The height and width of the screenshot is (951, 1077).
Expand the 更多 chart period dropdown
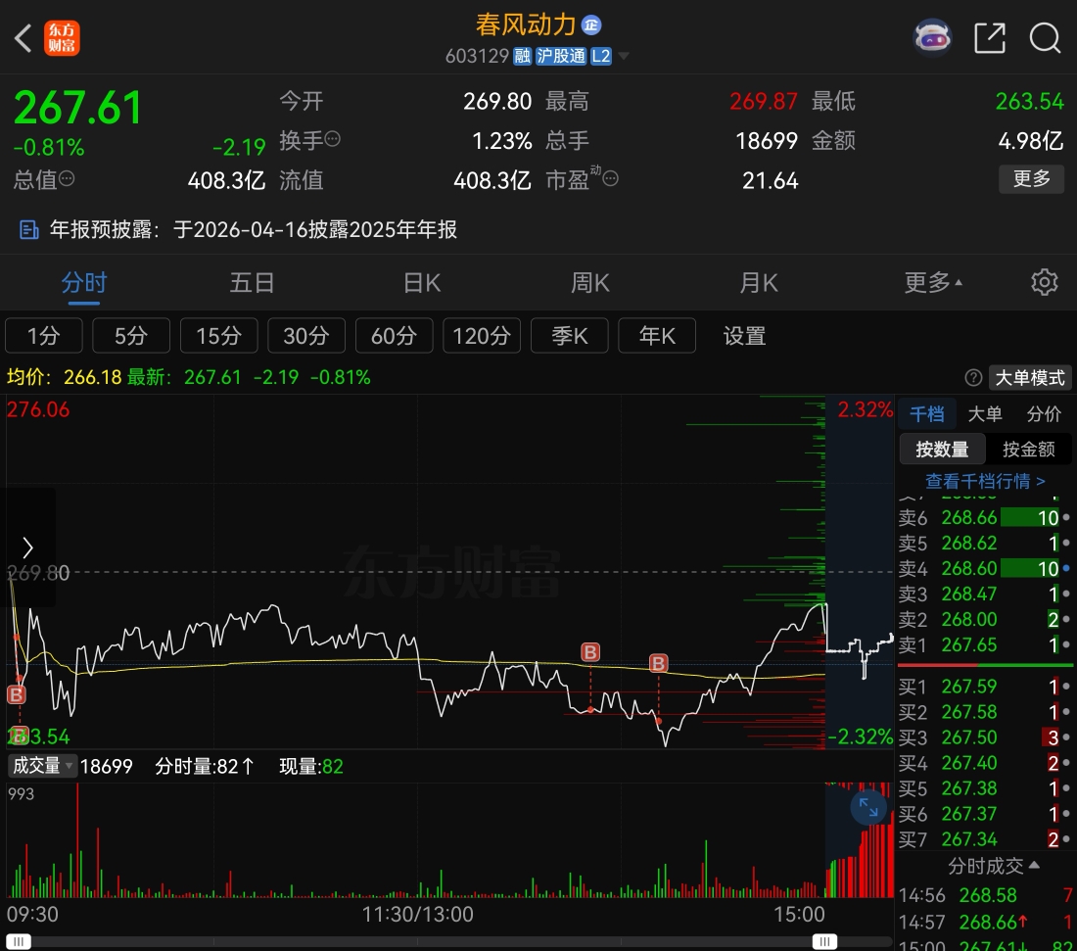933,283
